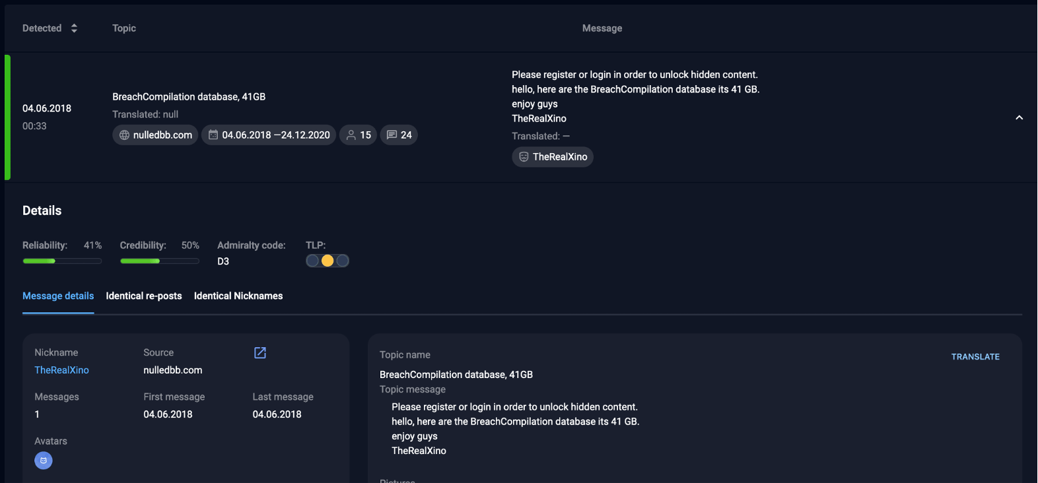Click the First message date value
Image resolution: width=1038 pixels, height=483 pixels.
point(168,414)
